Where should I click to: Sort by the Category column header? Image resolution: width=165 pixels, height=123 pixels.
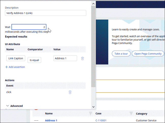[x=141, y=114]
